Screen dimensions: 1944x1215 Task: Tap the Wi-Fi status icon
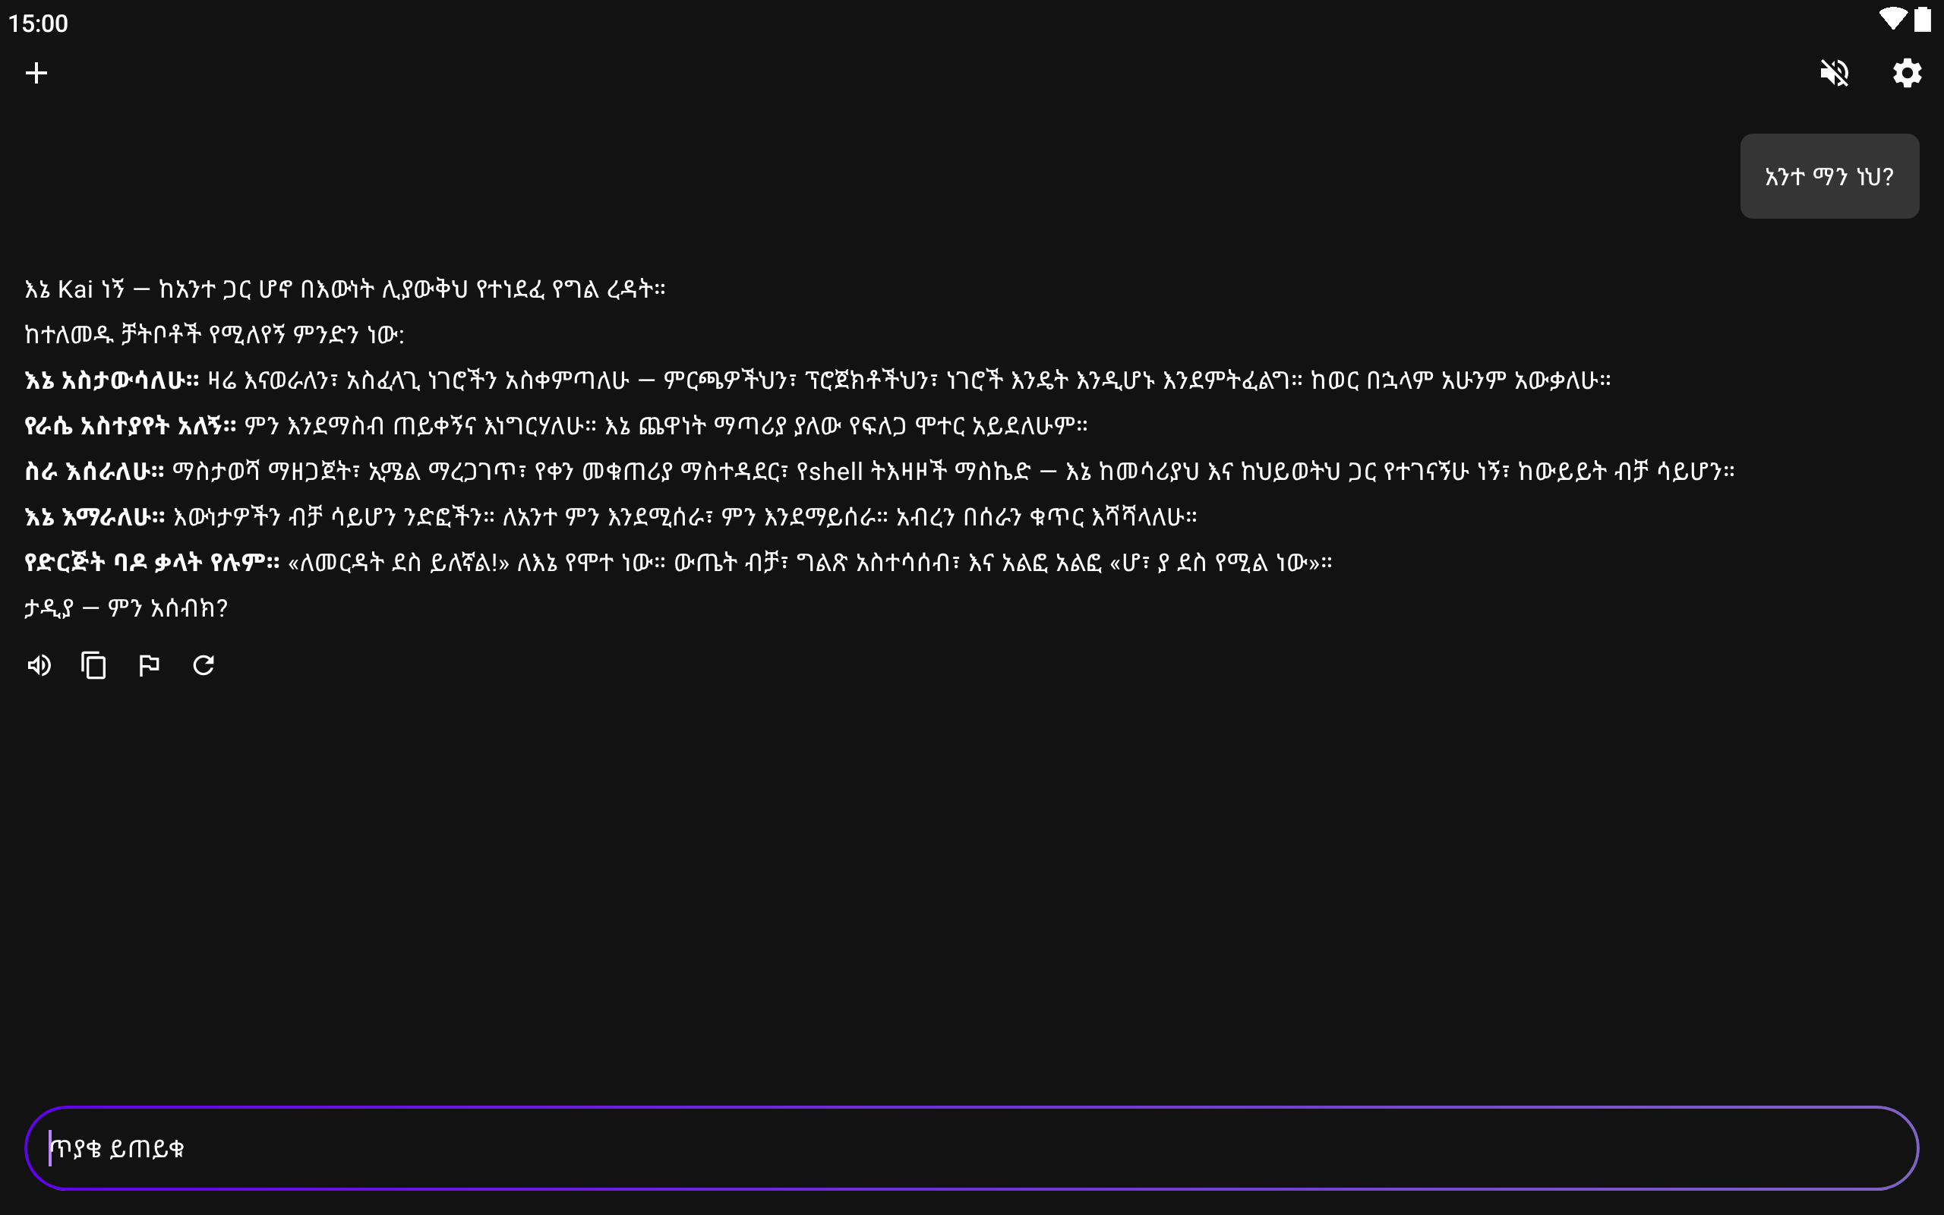[1892, 19]
